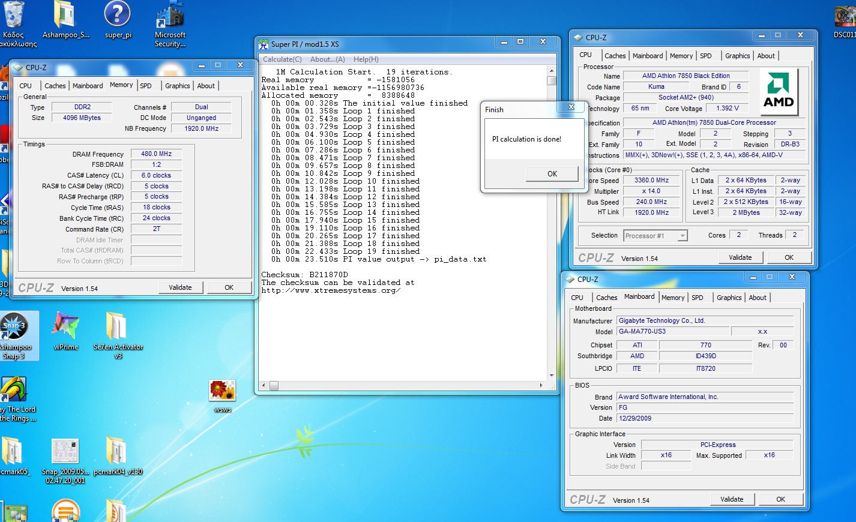Click the GA-MA770-US3 model field

[674, 331]
